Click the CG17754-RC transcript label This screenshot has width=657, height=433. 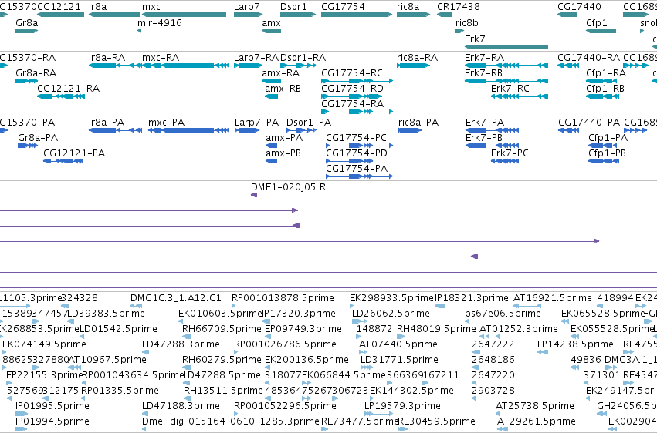(x=352, y=72)
